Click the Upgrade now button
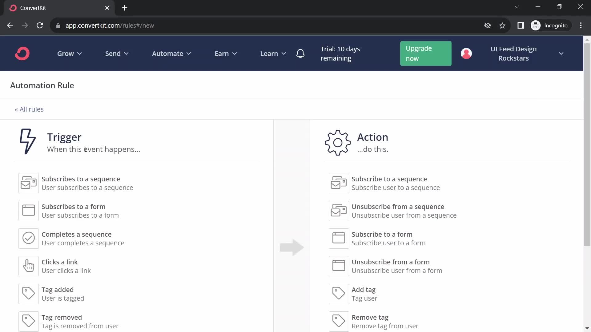The width and height of the screenshot is (591, 332). tap(425, 53)
